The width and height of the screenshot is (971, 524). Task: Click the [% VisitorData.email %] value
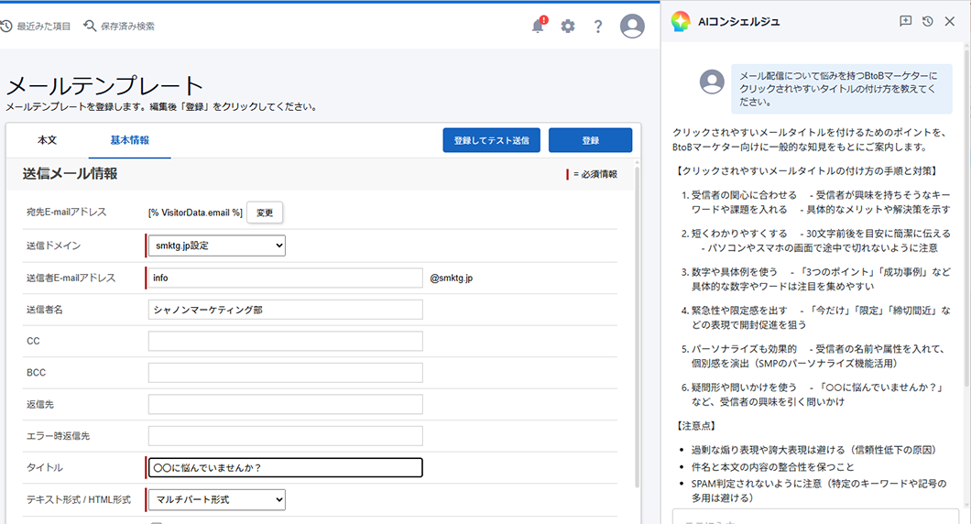[195, 213]
